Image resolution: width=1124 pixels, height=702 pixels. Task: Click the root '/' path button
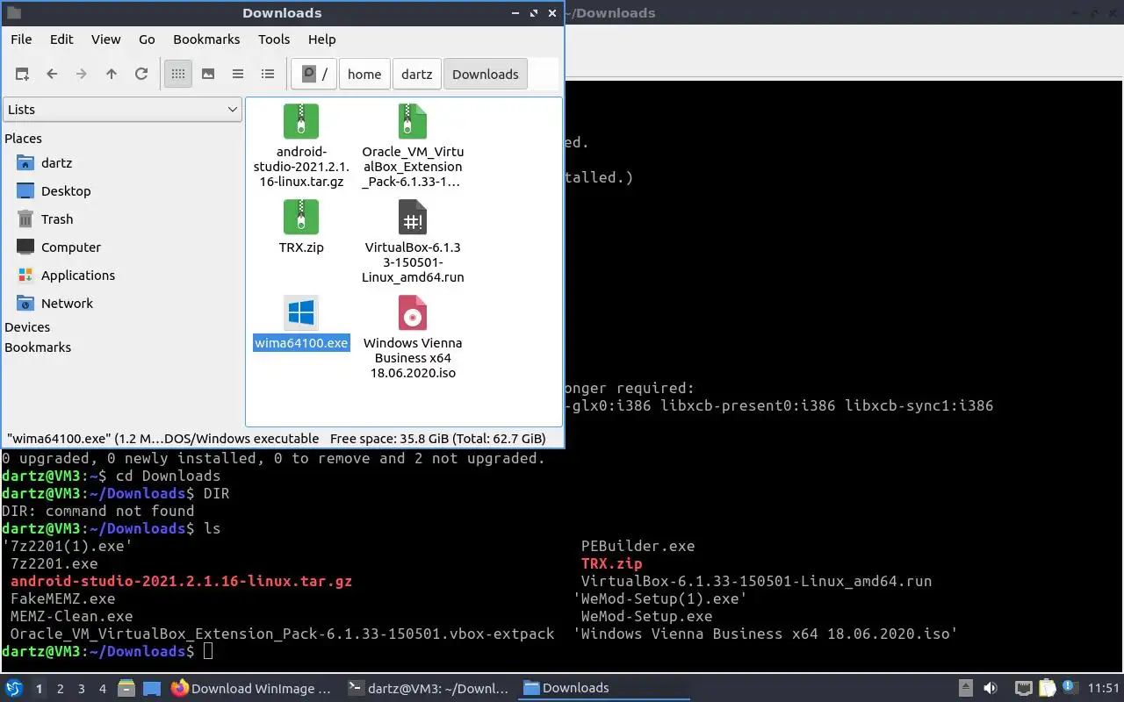314,74
